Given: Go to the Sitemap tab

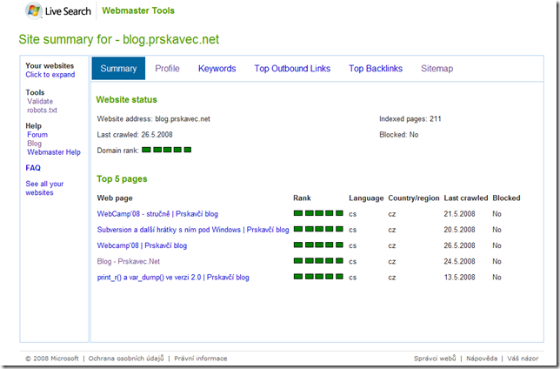Looking at the screenshot, I should (x=437, y=68).
